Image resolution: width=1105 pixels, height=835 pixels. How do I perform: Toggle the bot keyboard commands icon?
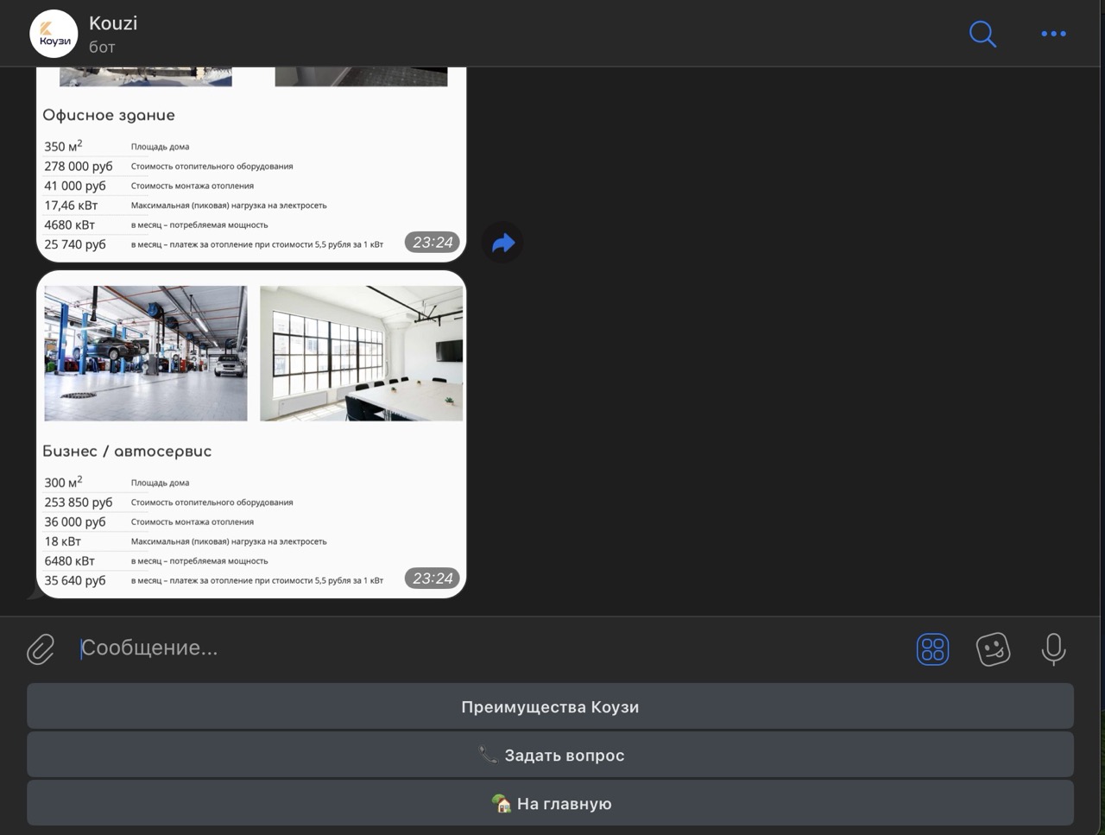932,648
